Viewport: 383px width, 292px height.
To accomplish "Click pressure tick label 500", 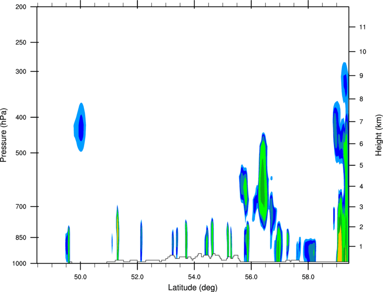I will point(21,153).
